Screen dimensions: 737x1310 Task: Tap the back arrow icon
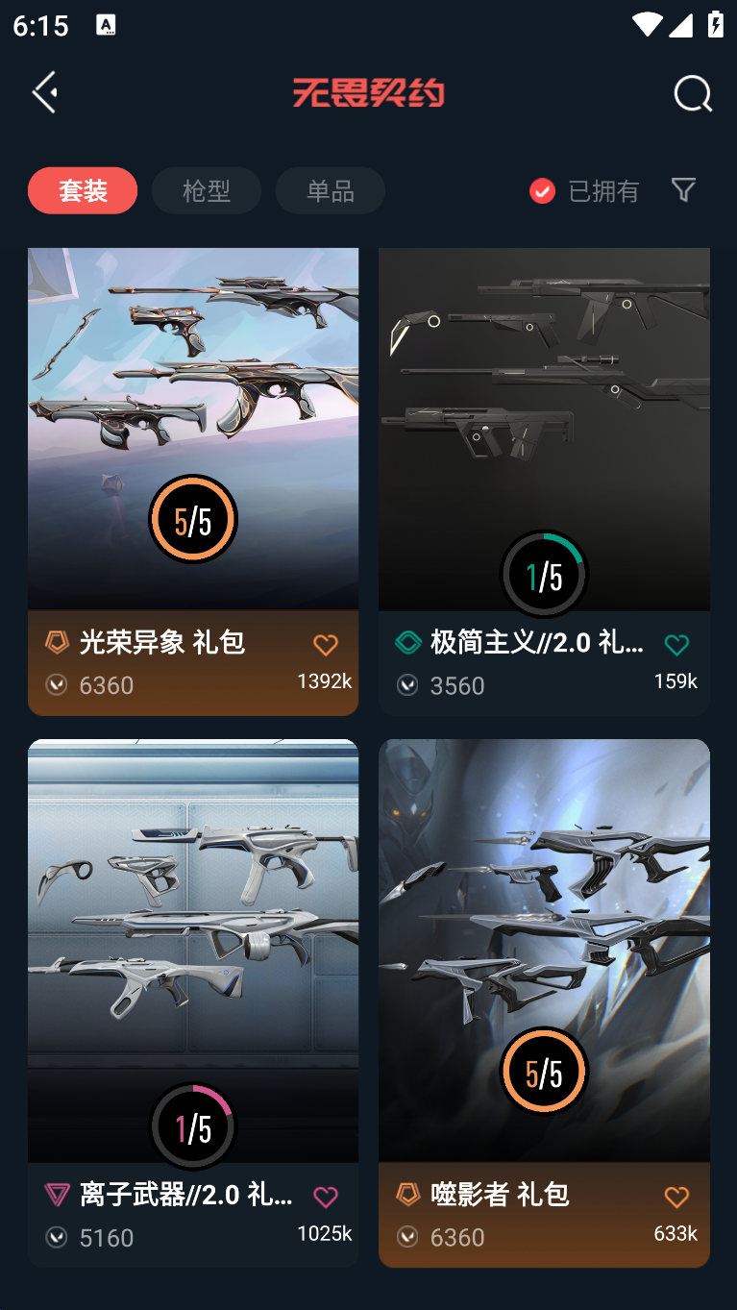point(44,92)
